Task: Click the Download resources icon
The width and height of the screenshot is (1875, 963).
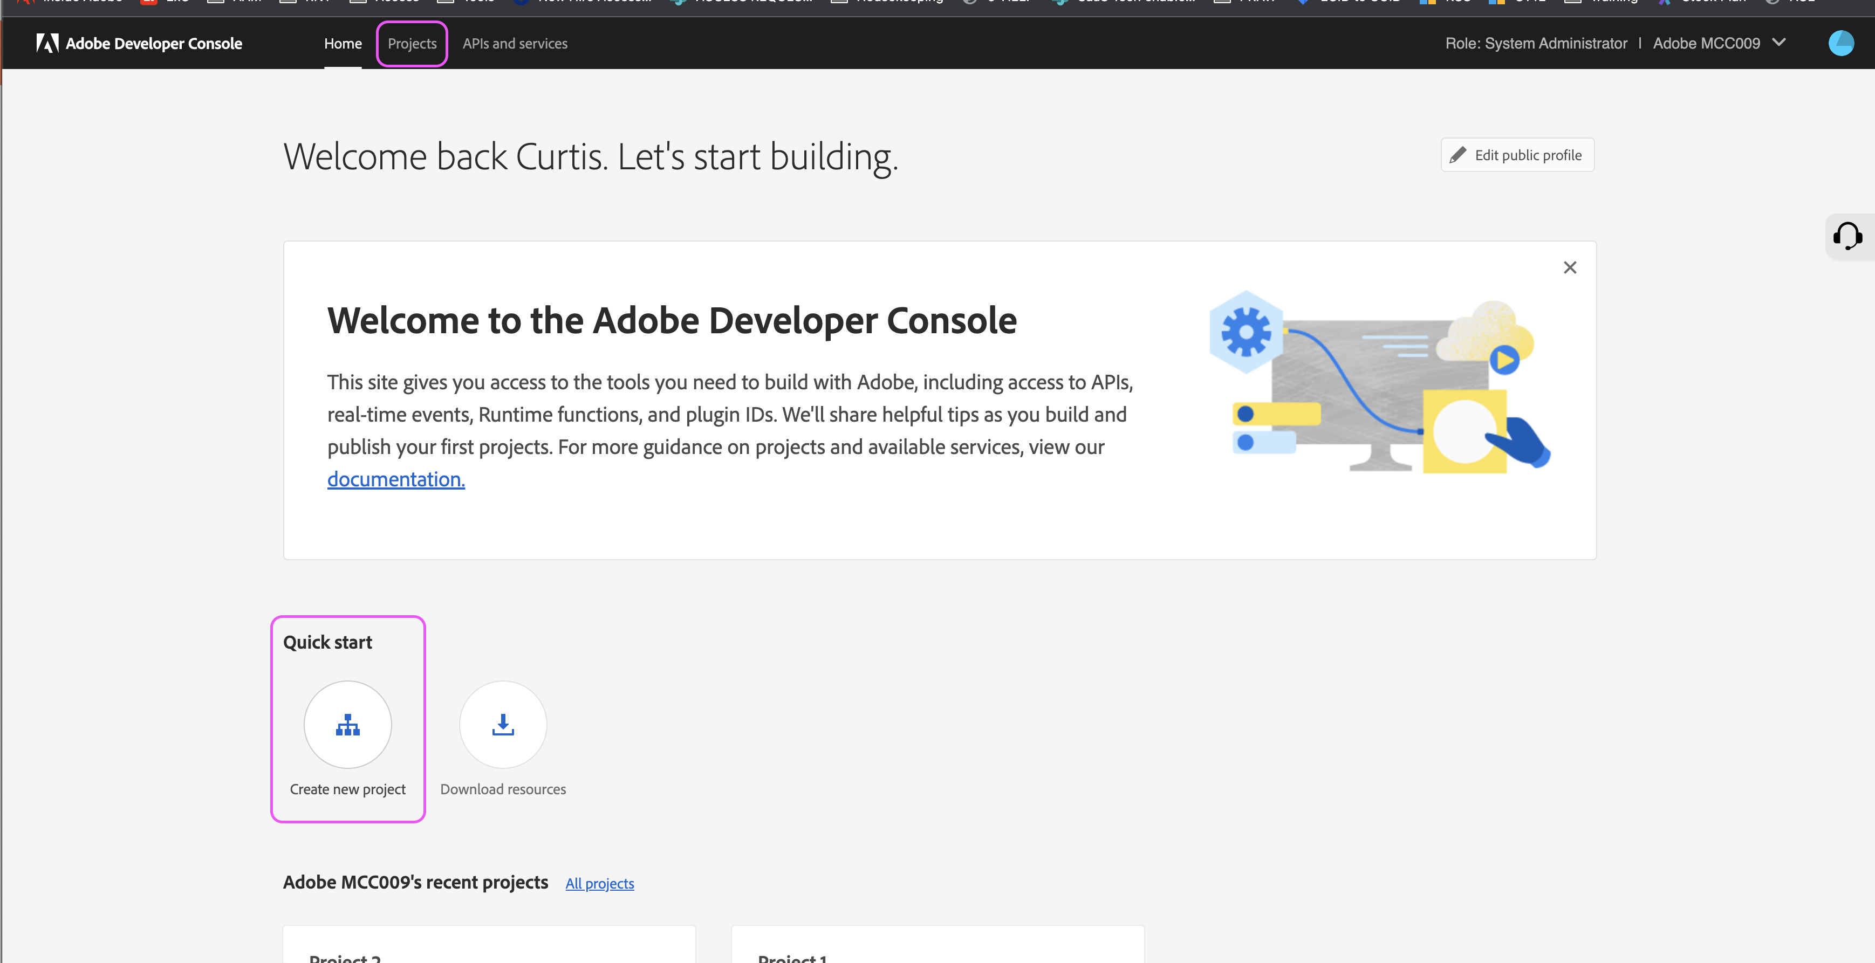Action: [x=502, y=725]
